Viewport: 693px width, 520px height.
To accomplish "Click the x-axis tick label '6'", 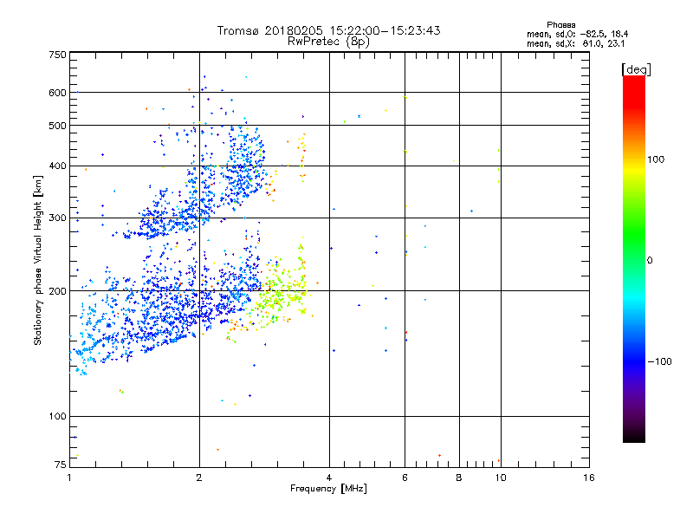I will point(405,478).
